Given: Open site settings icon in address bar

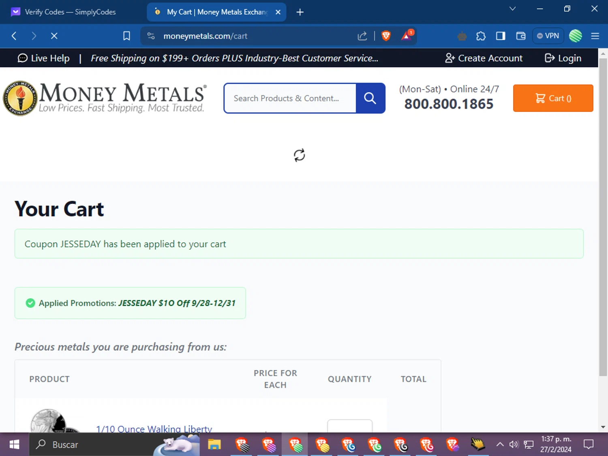Looking at the screenshot, I should (151, 36).
